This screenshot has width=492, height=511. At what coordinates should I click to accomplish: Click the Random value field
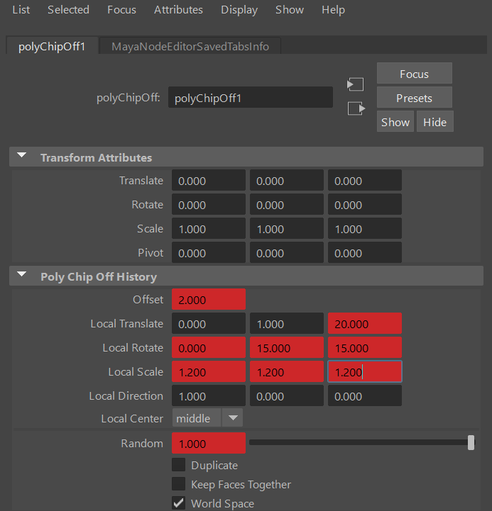[209, 443]
